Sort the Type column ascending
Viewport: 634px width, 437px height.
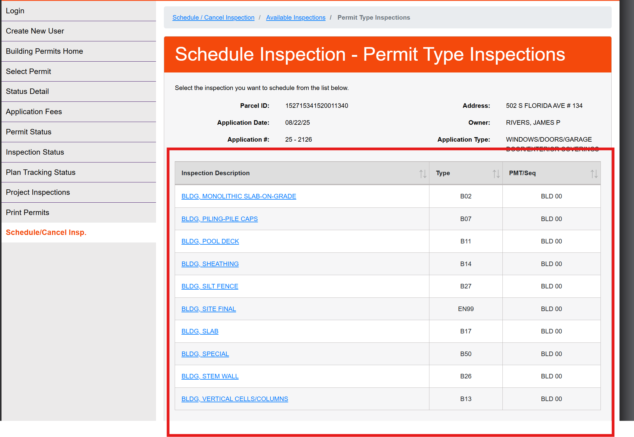pyautogui.click(x=495, y=173)
